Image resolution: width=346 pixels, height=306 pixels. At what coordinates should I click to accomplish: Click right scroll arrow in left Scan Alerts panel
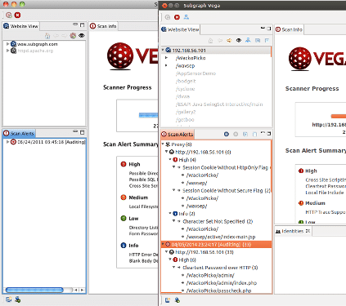pyautogui.click(x=82, y=290)
